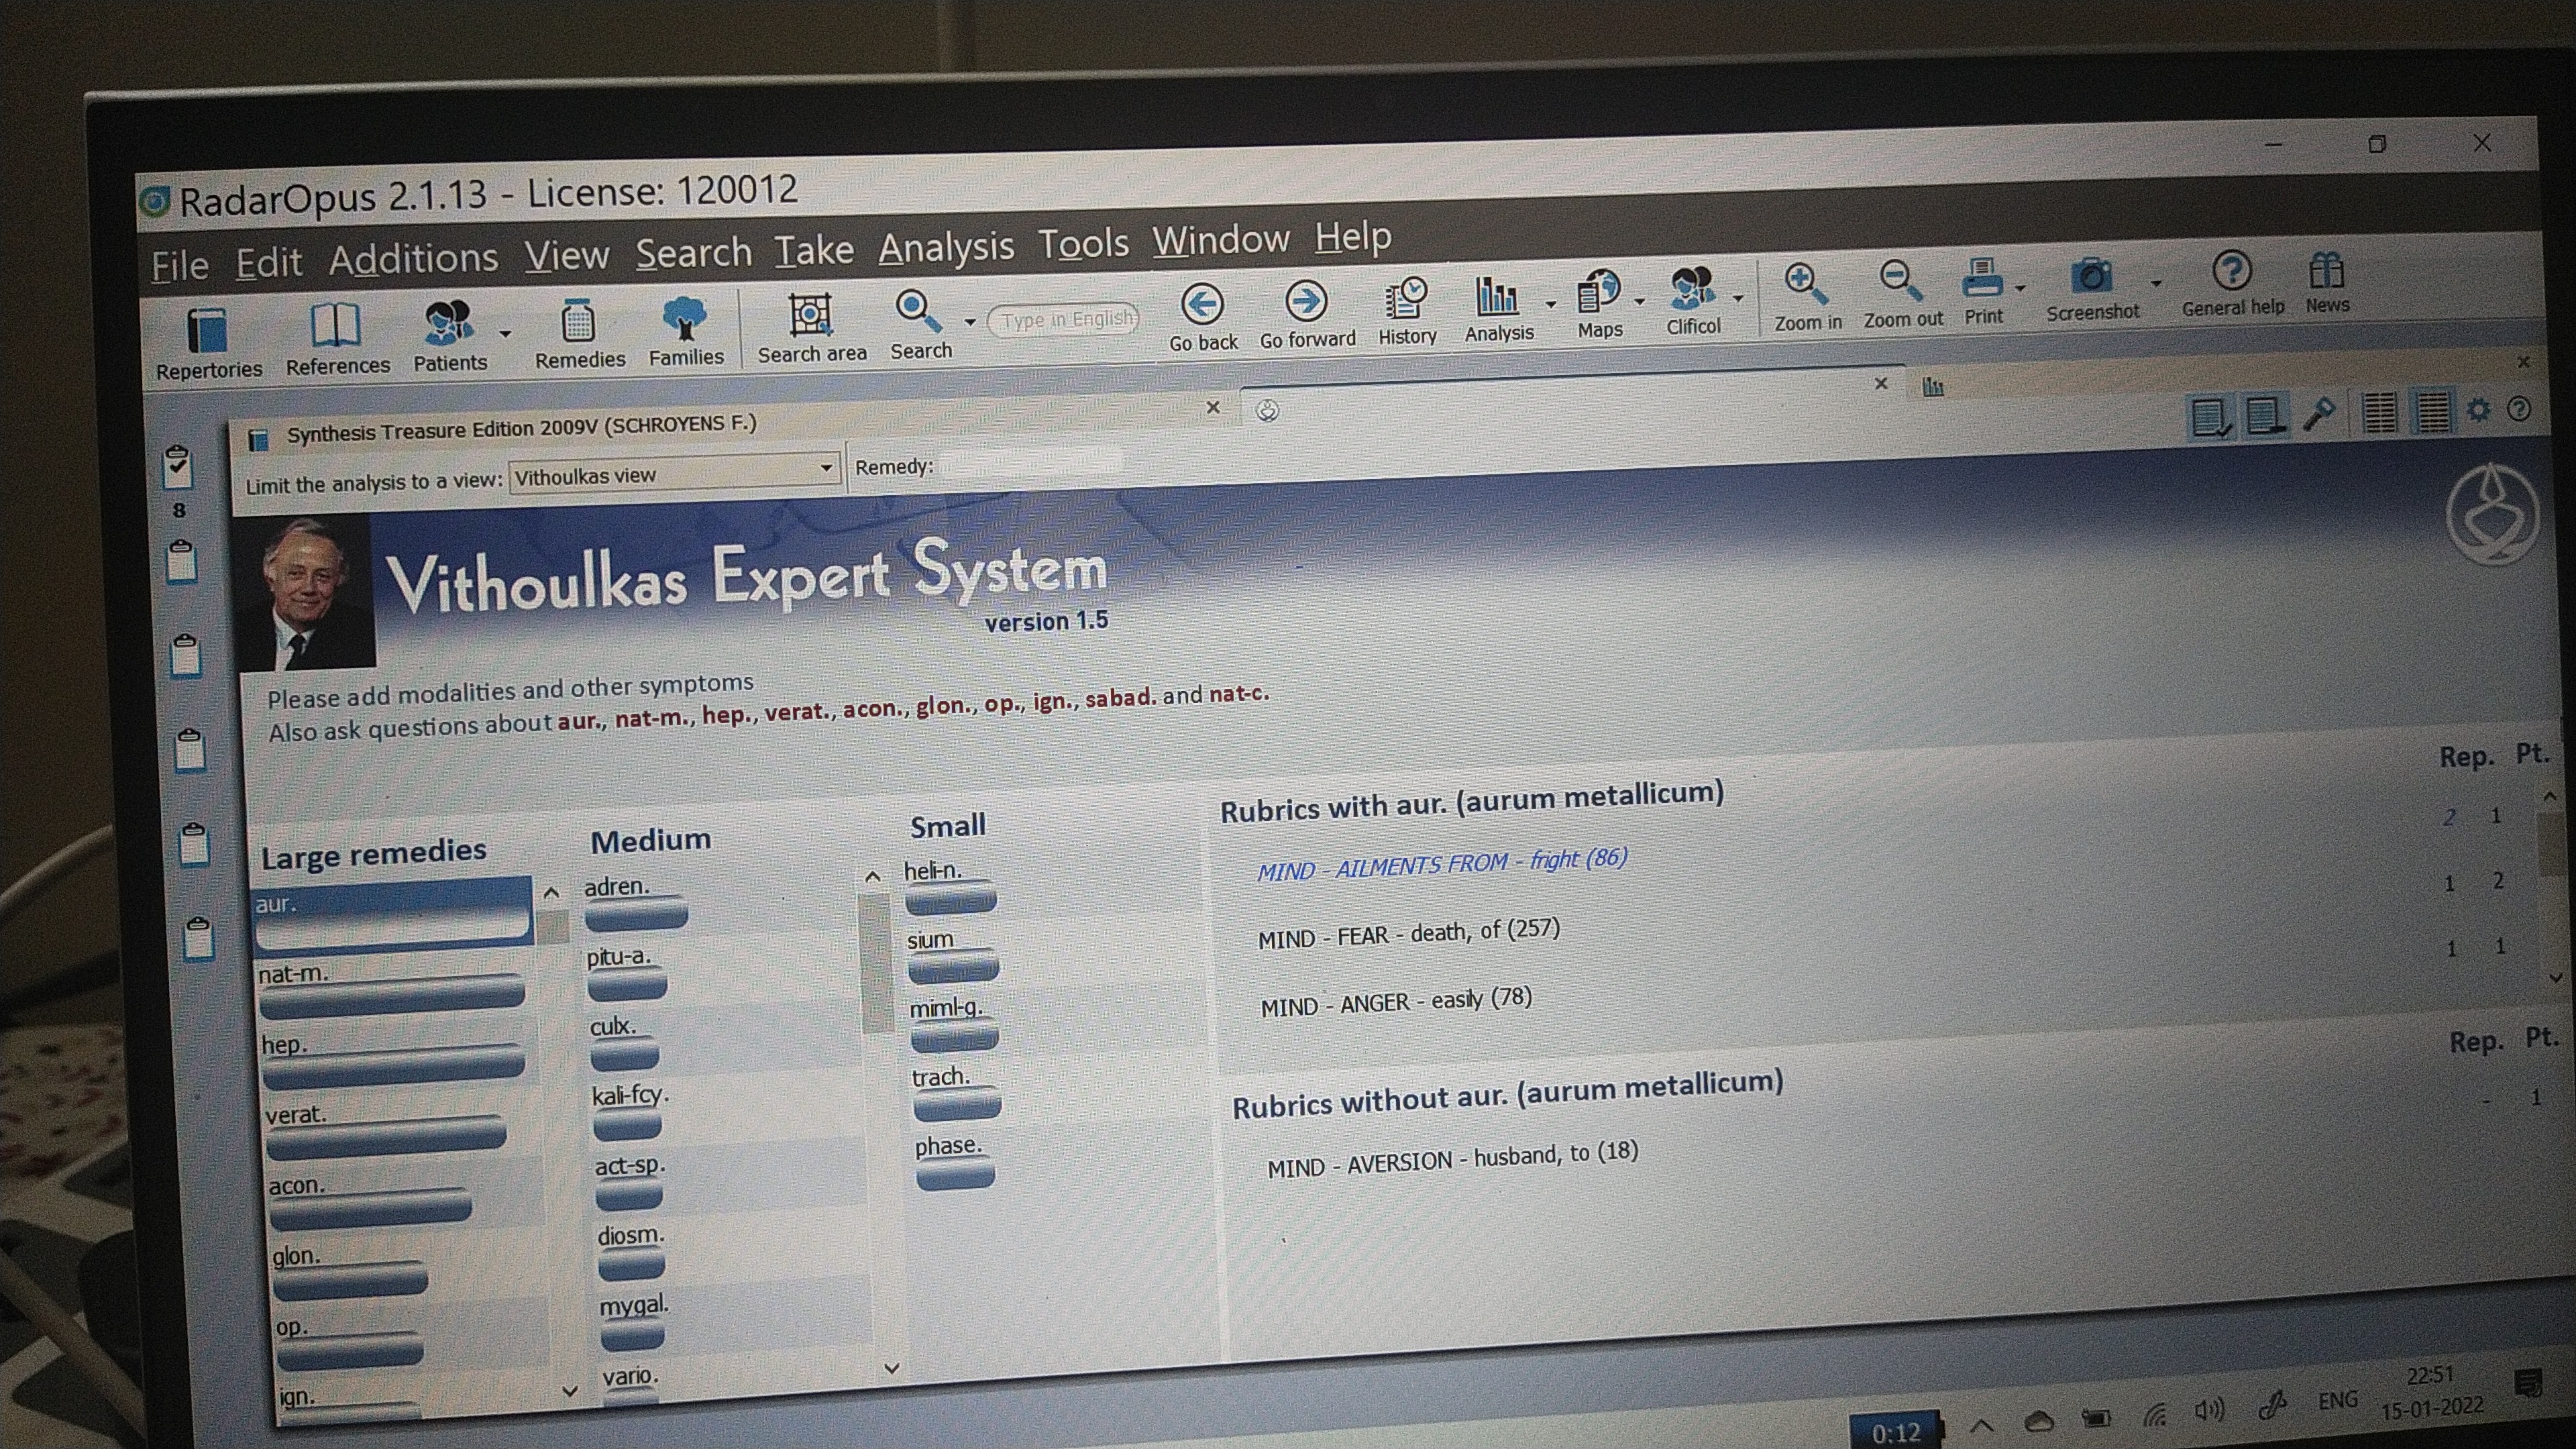Open the Edit menu
The width and height of the screenshot is (2576, 1449).
(268, 263)
